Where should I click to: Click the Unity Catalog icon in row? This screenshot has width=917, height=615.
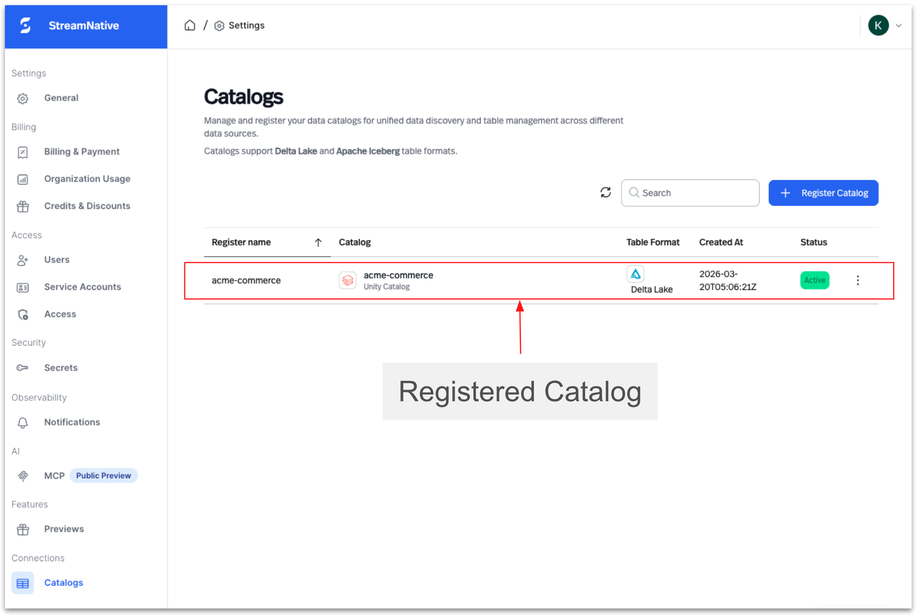[x=347, y=280]
